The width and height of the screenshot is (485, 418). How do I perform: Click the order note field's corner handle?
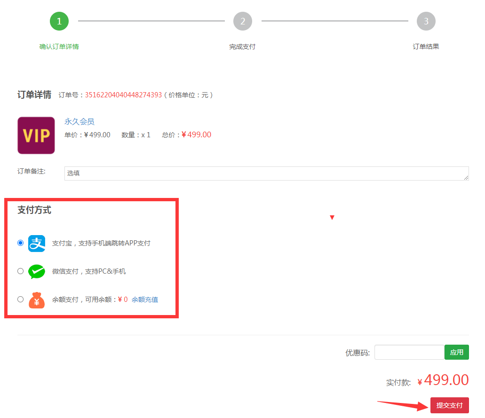[x=466, y=177]
